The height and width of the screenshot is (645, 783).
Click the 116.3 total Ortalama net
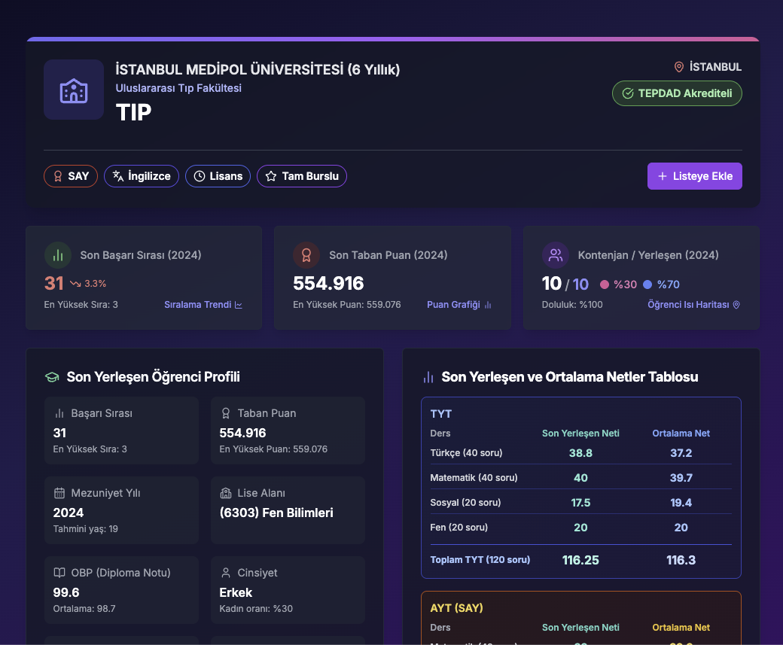point(681,560)
